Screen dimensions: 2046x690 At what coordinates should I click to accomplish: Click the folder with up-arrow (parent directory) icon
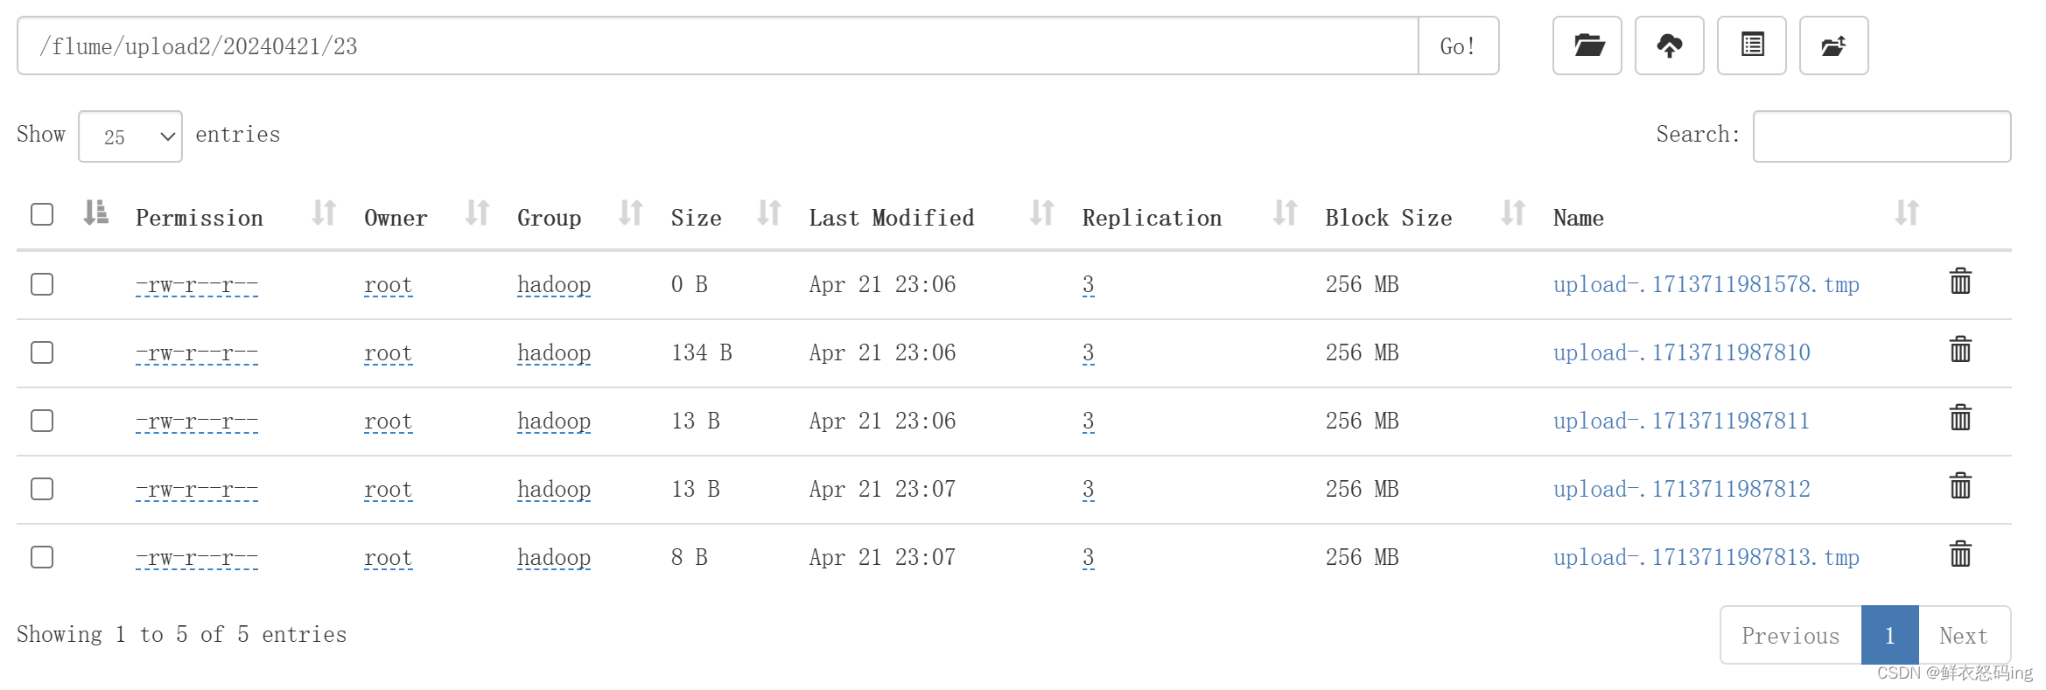click(x=1833, y=45)
